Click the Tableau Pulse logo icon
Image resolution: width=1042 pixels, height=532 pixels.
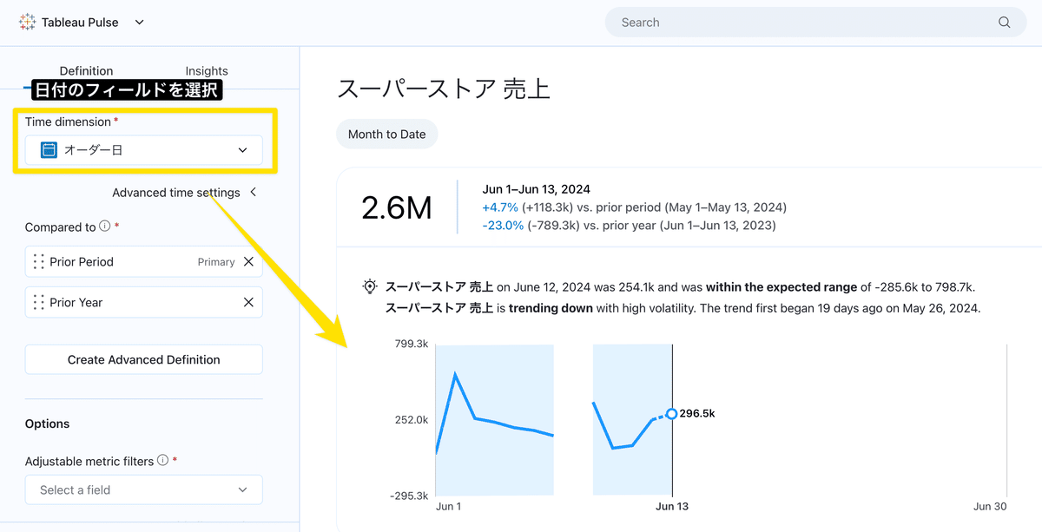(x=27, y=22)
